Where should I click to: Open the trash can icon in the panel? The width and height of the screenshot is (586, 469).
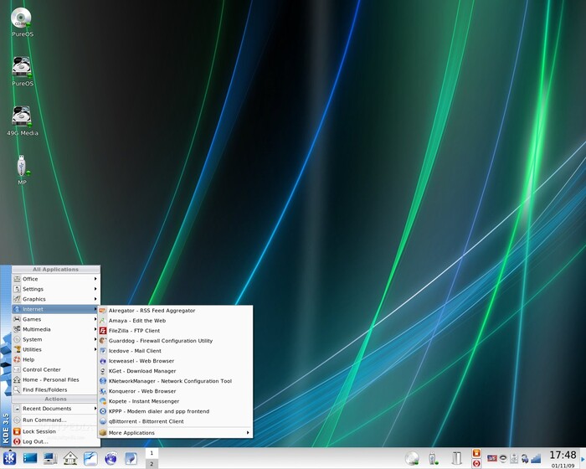coord(456,458)
